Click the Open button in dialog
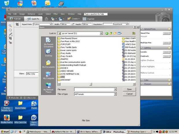179x134 pixels. (129, 89)
